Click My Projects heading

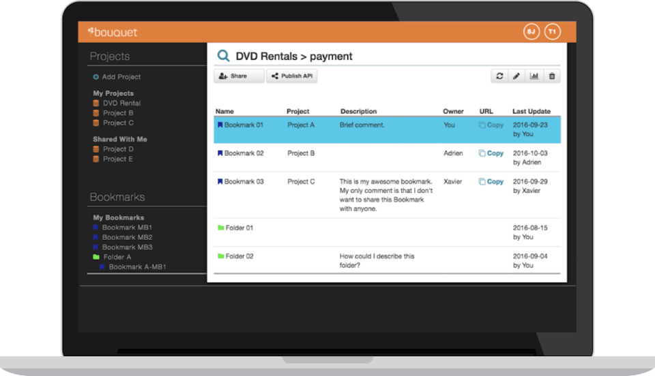(113, 93)
